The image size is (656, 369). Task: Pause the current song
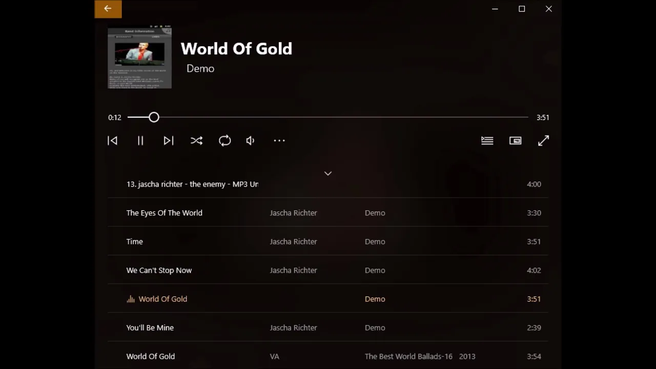click(x=140, y=140)
